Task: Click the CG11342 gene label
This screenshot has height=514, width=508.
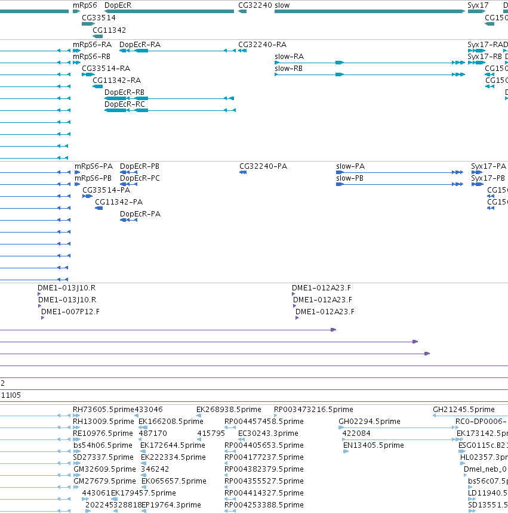Action: tap(109, 30)
